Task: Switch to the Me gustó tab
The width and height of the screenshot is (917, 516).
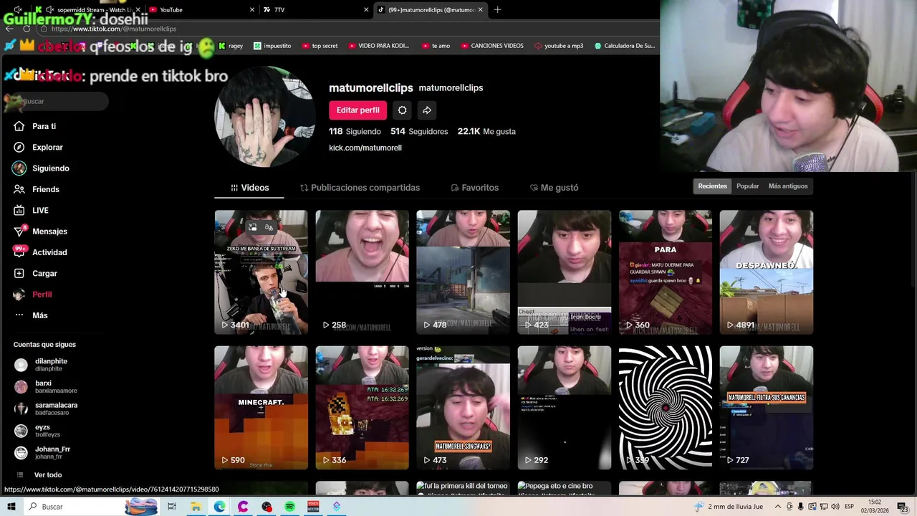Action: [x=554, y=188]
